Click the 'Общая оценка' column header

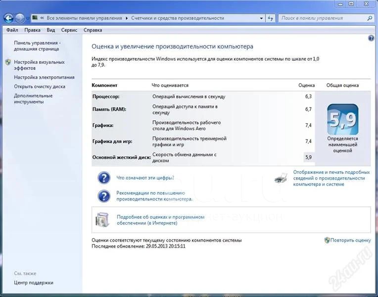tap(342, 86)
